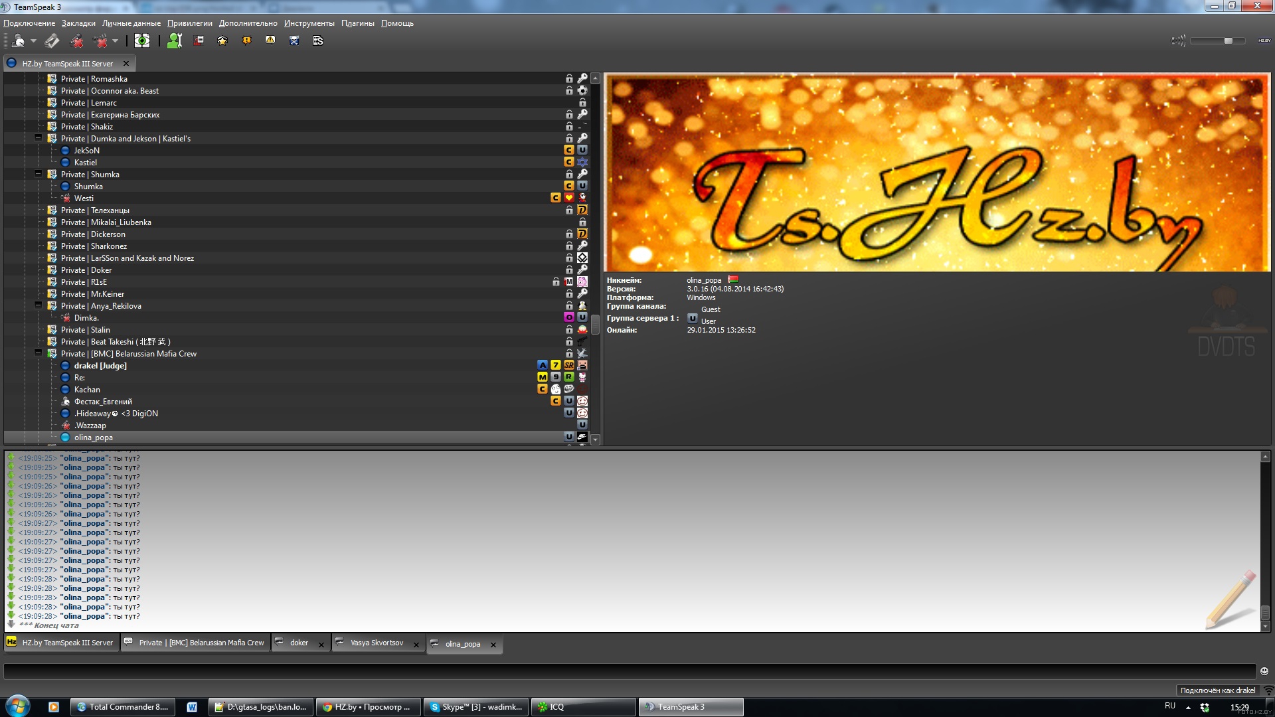
Task: Open Total Commander from the taskbar
Action: [x=123, y=707]
